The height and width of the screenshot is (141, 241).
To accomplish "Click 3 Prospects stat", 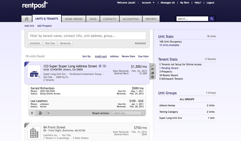I will 165,72.
